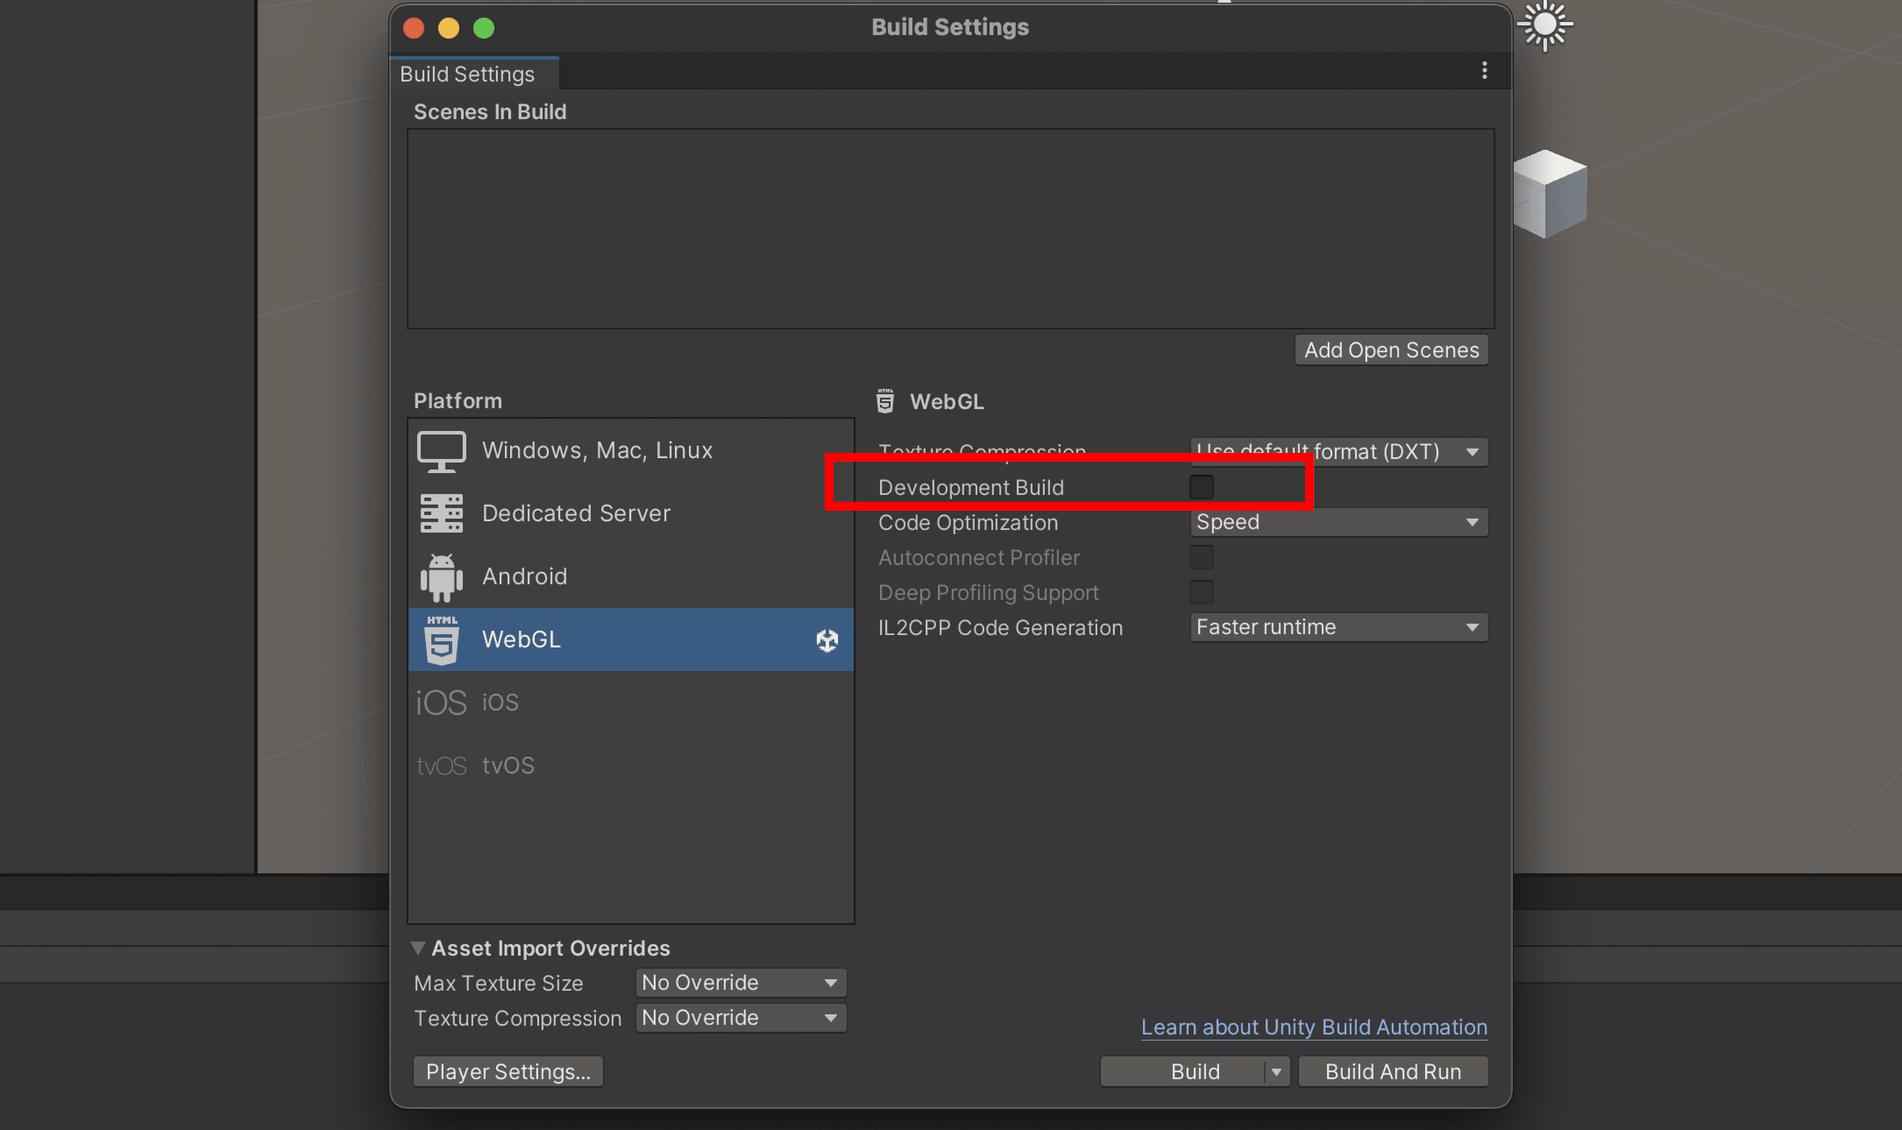The height and width of the screenshot is (1130, 1902).
Task: Open the WebGL Texture Compression format dropdown
Action: 1338,451
